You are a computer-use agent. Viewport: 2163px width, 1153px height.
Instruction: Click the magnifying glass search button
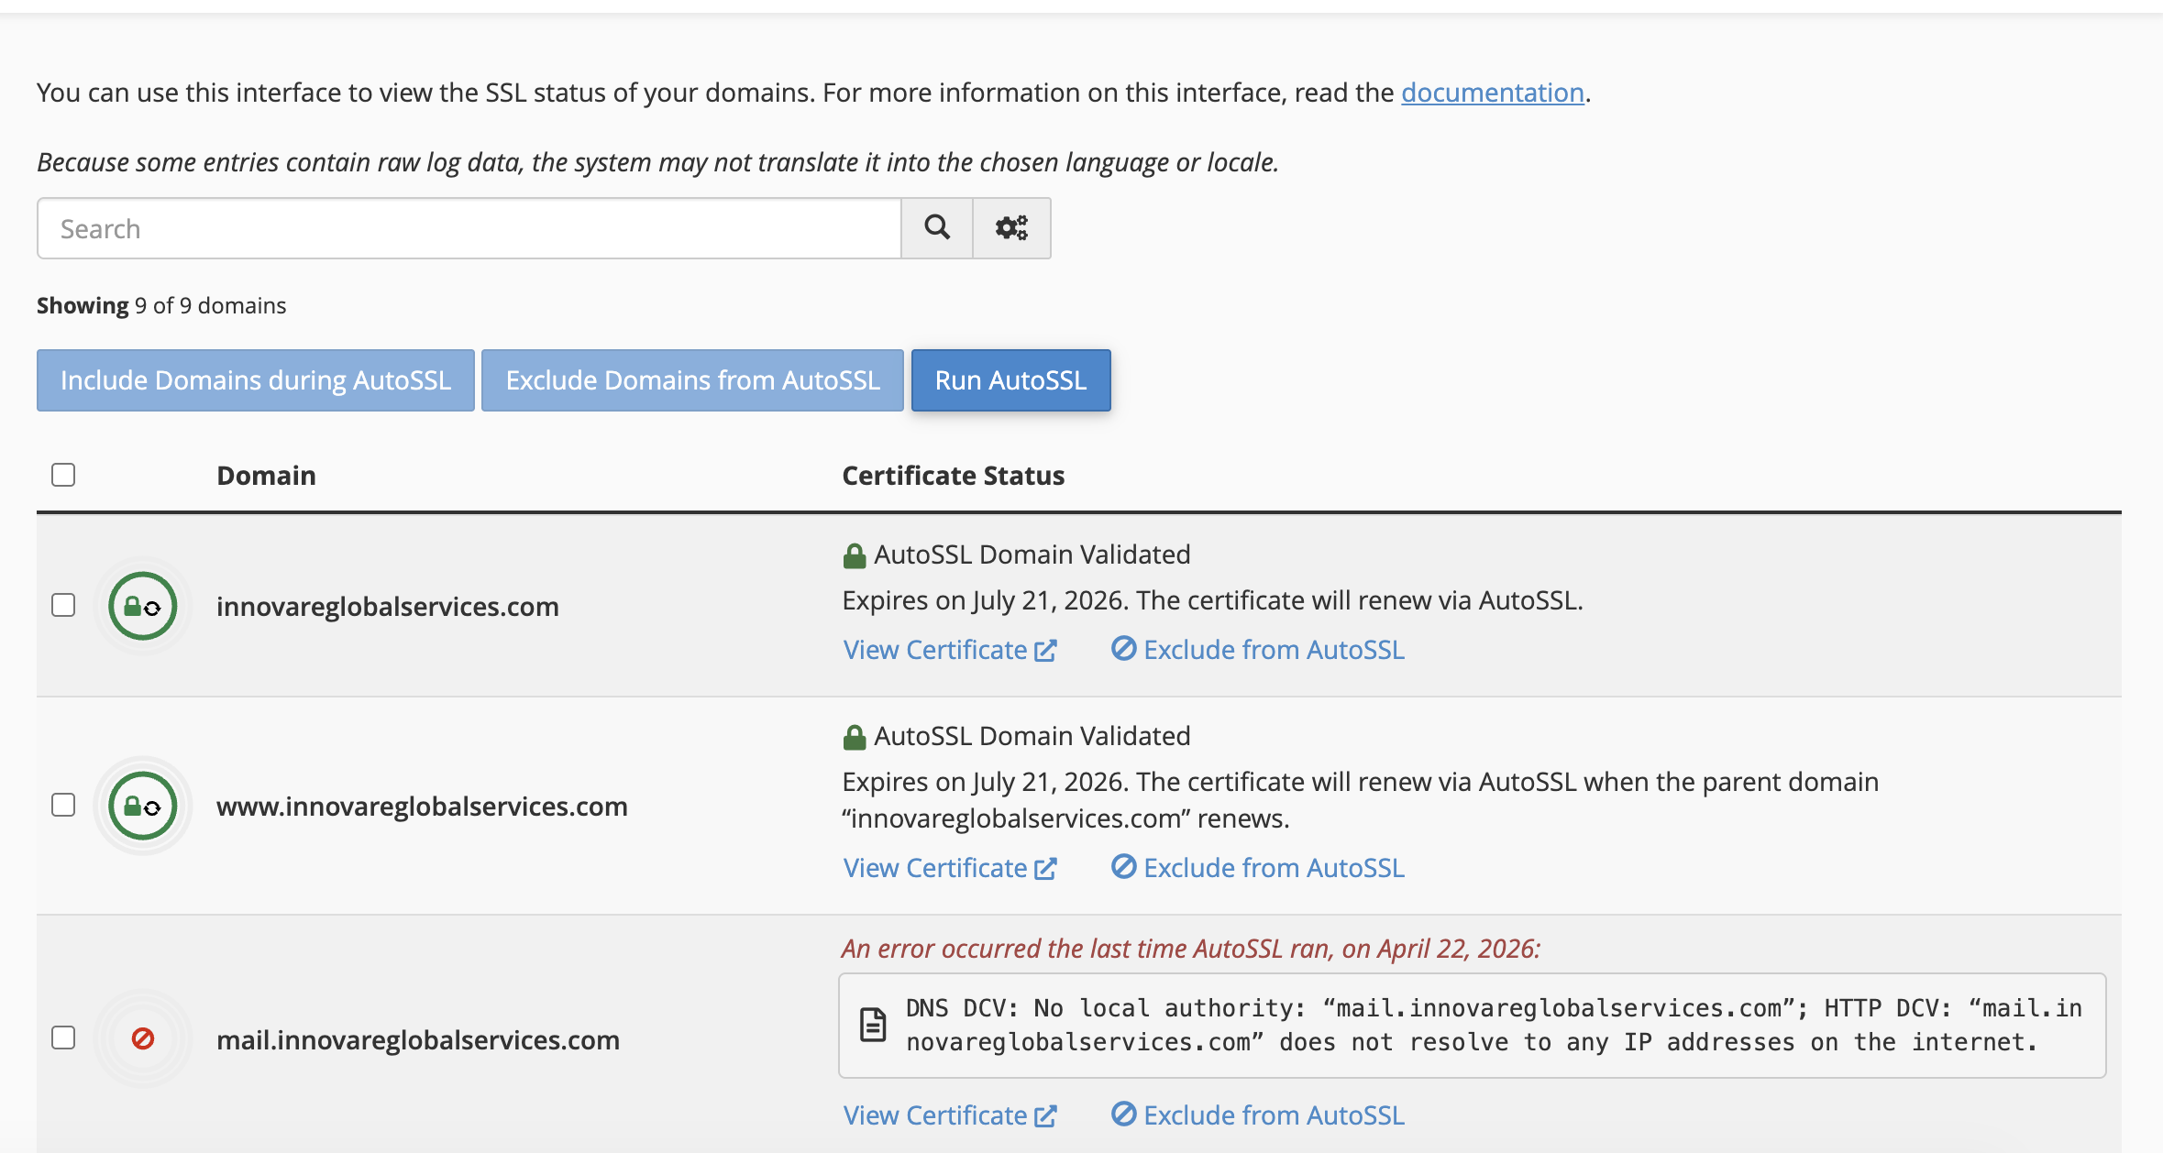pos(936,227)
